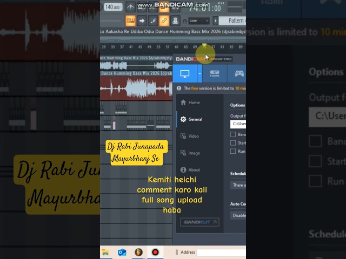Click the knob-shaped toolbar icon beside link
Screen dimensions: 346x259
pyautogui.click(x=175, y=21)
